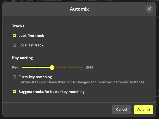Screen dimensions: 159x119
Task: Click the "Lock first track" label text
Action: point(31,36)
